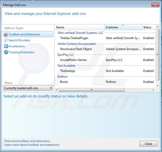Click the 'EpicPlay LLC' group header
The height and width of the screenshot is (152, 162).
66,55
